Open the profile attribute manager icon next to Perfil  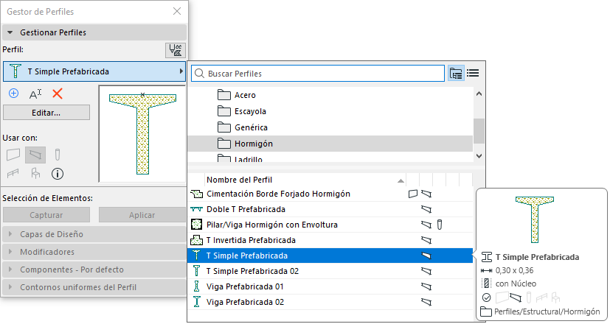point(176,50)
